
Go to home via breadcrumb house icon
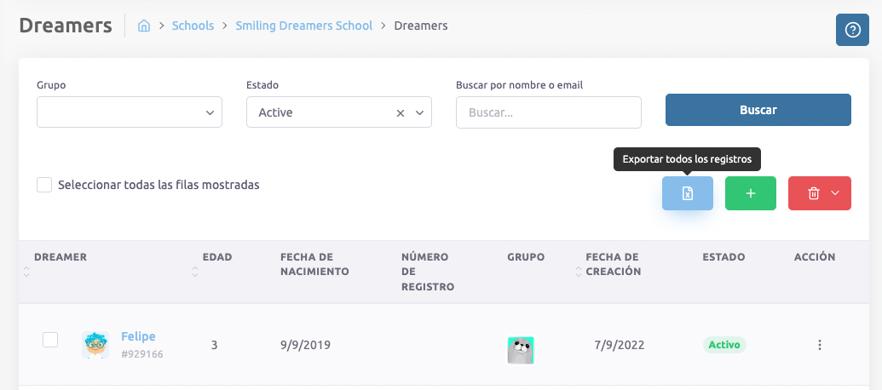[x=144, y=26]
